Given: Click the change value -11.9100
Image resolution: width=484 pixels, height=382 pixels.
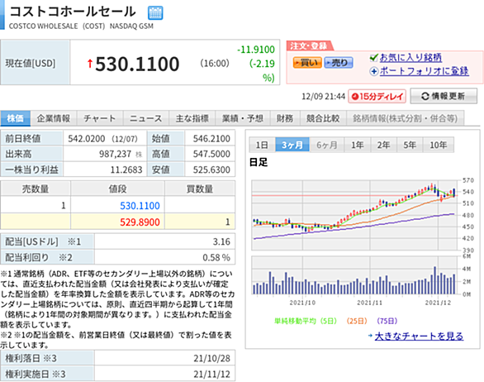Looking at the screenshot, I should (256, 50).
